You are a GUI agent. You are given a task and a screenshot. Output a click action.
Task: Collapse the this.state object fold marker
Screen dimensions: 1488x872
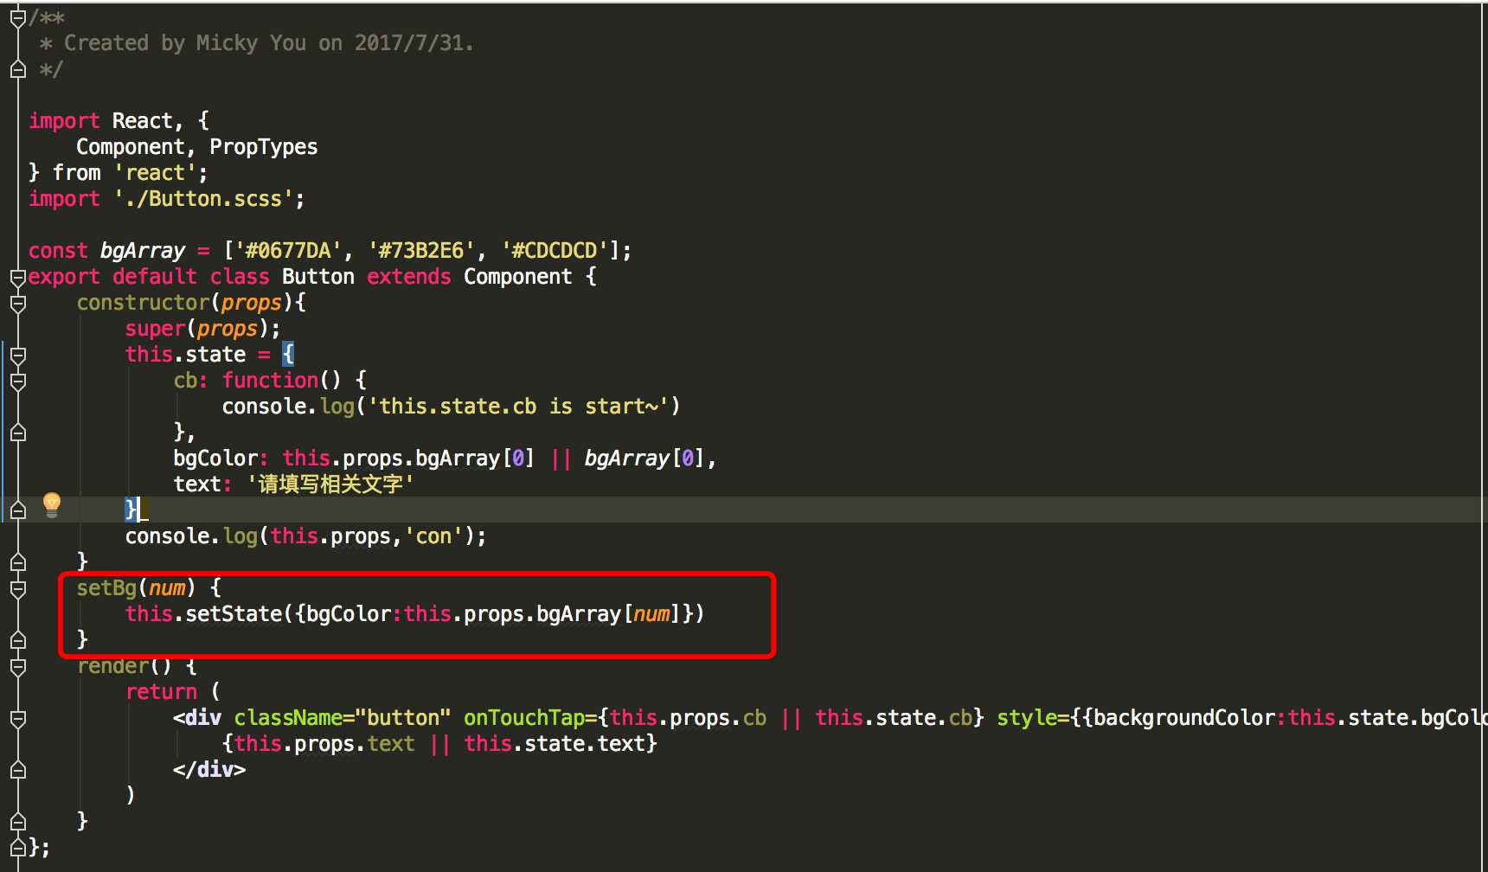click(17, 356)
